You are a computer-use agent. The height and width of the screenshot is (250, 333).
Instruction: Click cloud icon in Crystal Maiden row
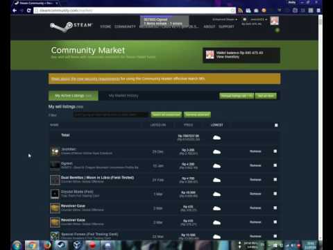(x=216, y=194)
